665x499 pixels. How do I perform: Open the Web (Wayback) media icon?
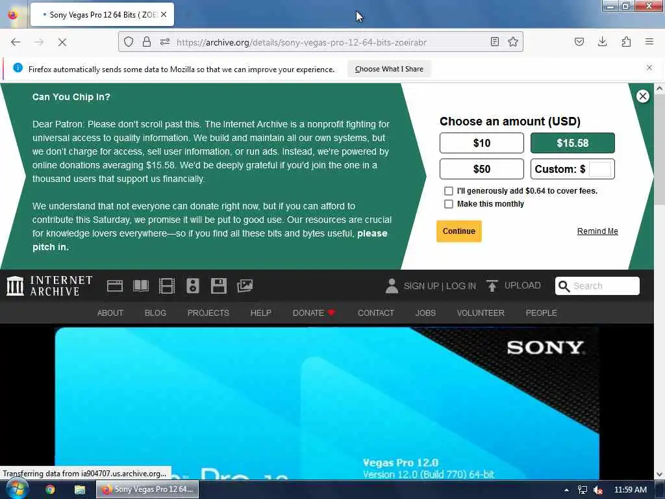tap(115, 286)
